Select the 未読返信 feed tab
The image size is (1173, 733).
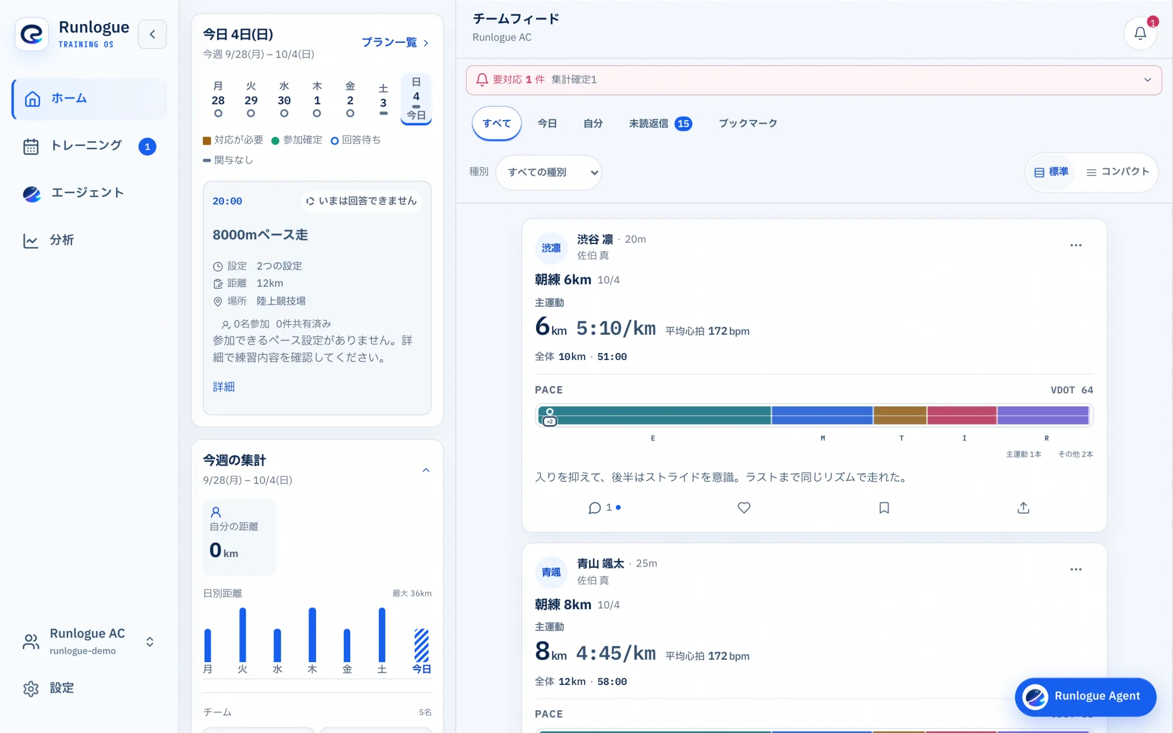click(x=660, y=124)
